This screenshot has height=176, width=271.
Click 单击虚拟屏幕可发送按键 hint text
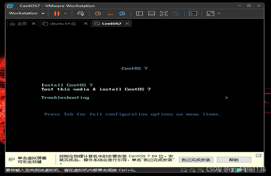(x=32, y=160)
